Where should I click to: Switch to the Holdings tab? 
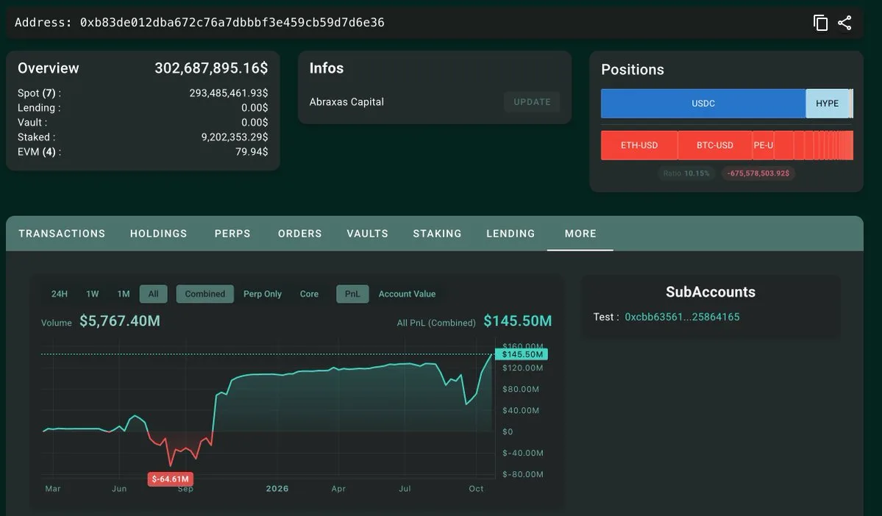[x=159, y=233]
